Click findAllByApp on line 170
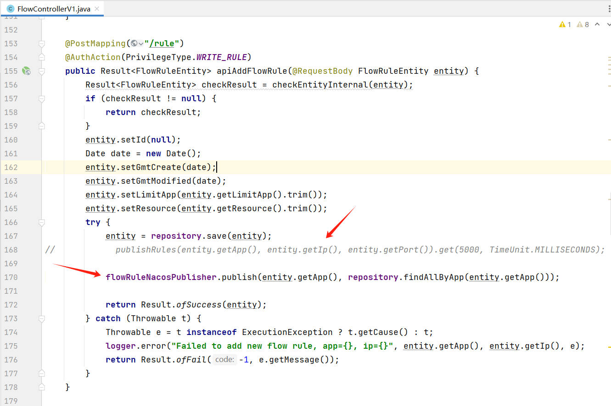This screenshot has height=406, width=611. [x=434, y=277]
